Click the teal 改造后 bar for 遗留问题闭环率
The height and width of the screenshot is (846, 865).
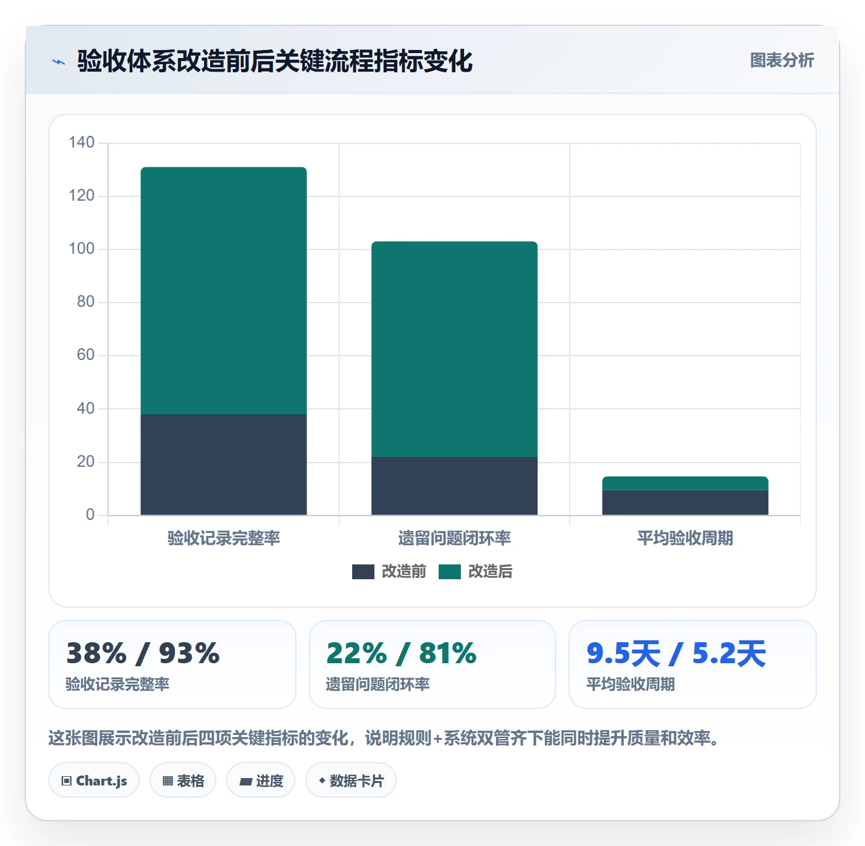coord(454,349)
